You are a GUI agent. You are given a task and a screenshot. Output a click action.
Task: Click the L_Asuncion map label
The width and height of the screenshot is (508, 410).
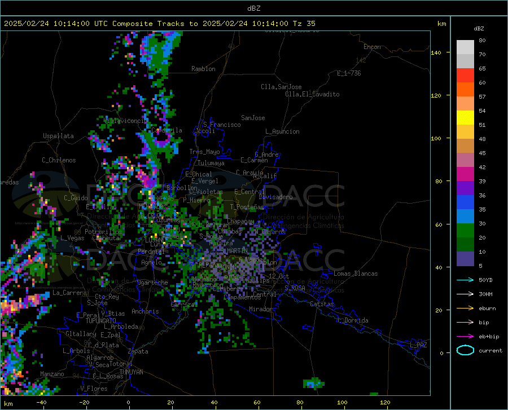click(x=282, y=131)
